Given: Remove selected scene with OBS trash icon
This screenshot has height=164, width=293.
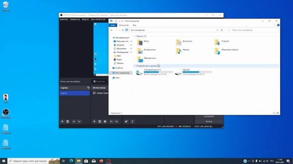Looking at the screenshot, I should pyautogui.click(x=68, y=122).
